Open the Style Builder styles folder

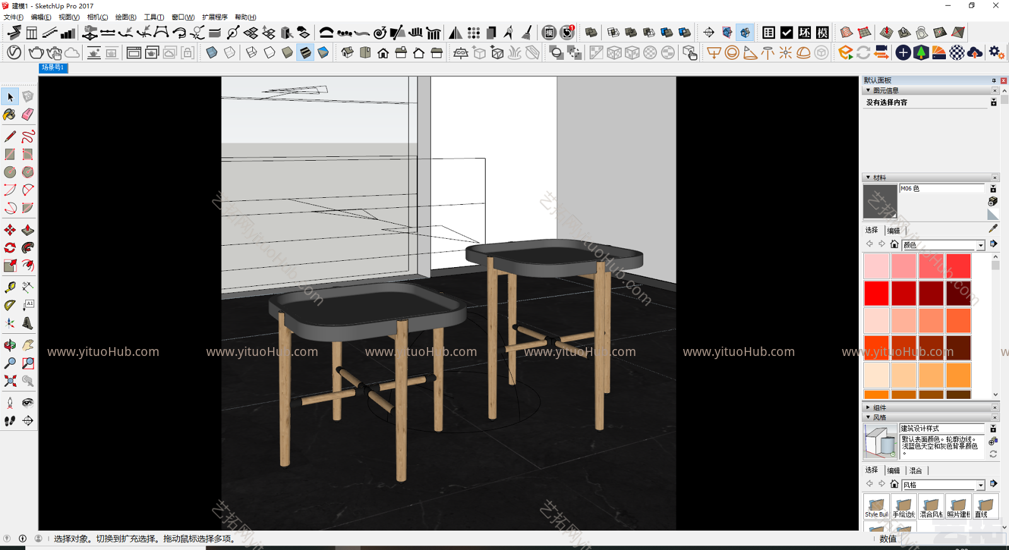coord(877,507)
